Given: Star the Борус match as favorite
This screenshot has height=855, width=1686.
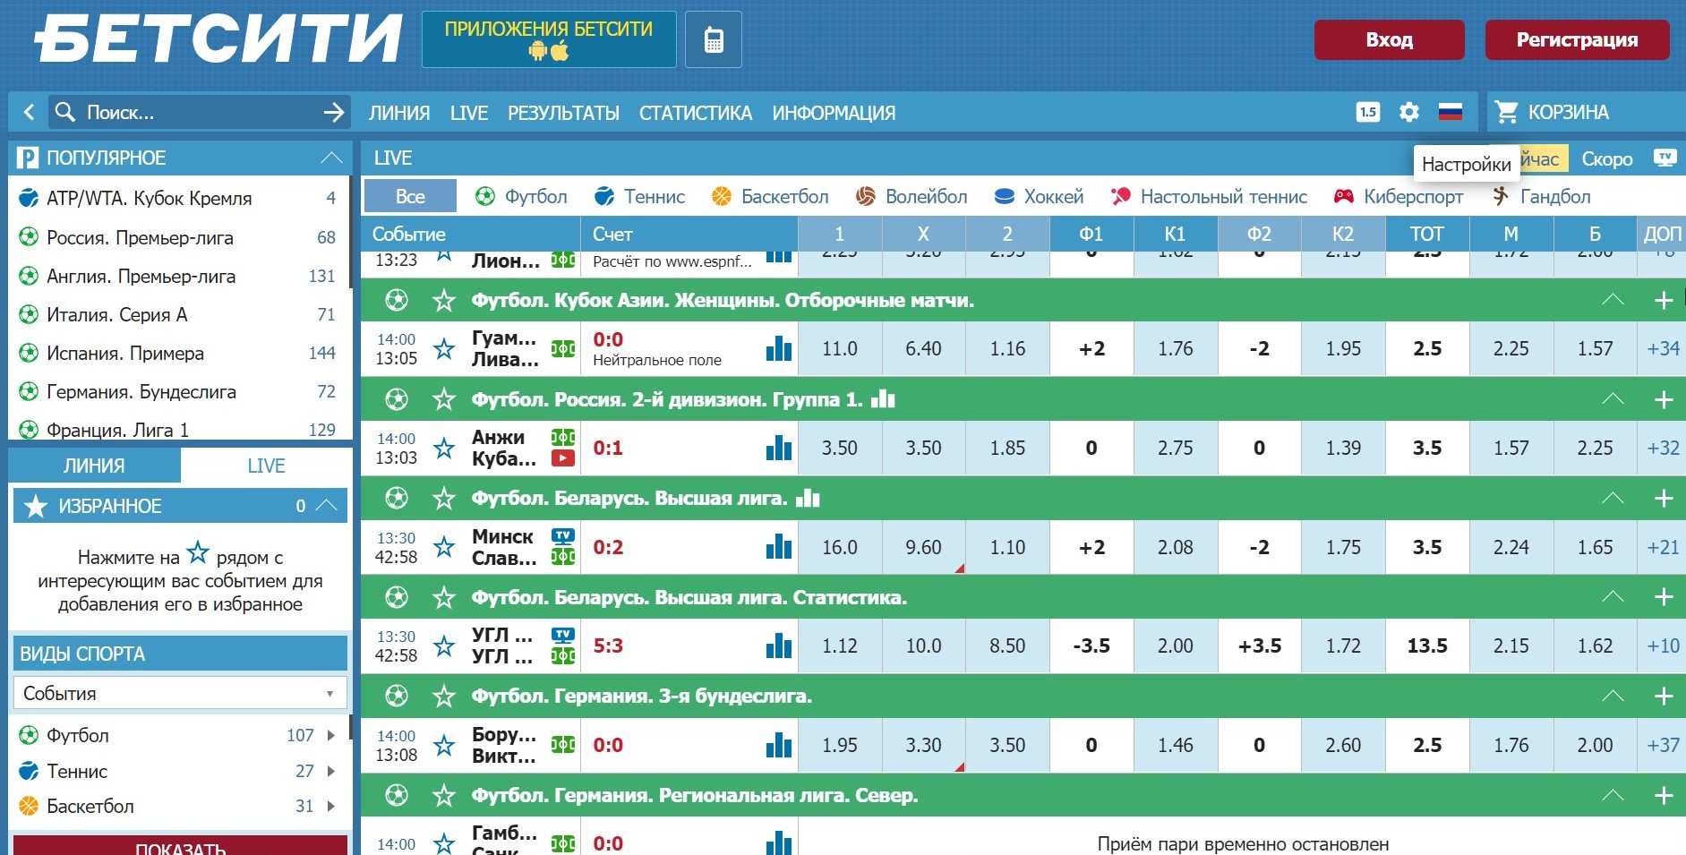Looking at the screenshot, I should tap(444, 745).
